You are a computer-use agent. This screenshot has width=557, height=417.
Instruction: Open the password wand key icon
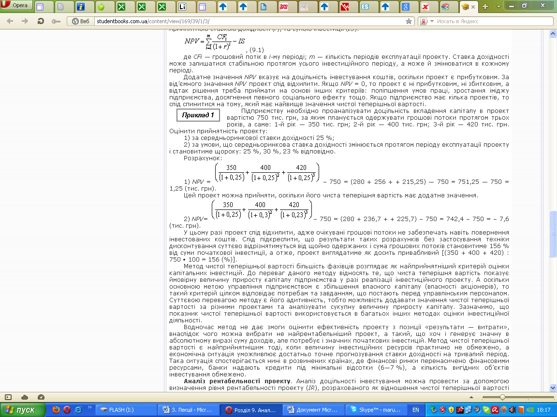(56, 21)
